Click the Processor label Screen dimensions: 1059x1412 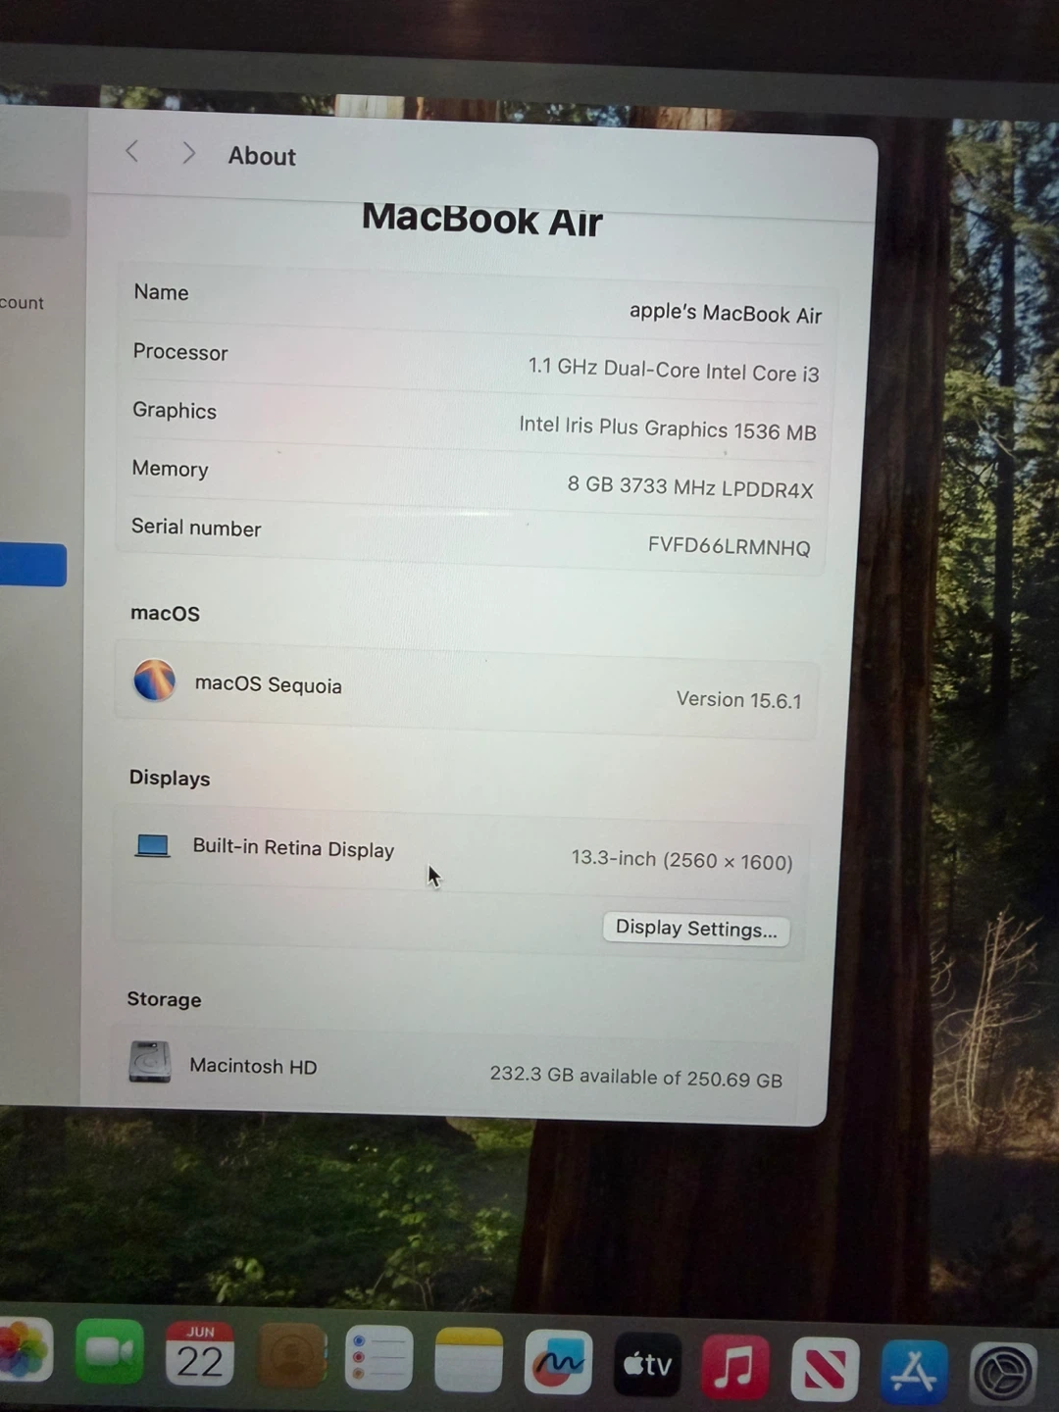(x=180, y=352)
